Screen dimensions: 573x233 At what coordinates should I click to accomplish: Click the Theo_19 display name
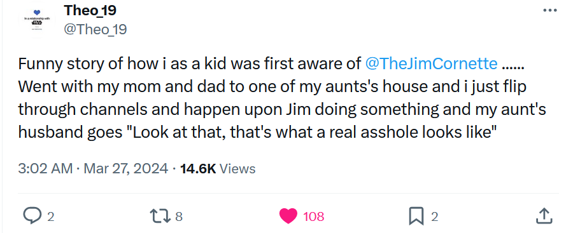coord(90,10)
